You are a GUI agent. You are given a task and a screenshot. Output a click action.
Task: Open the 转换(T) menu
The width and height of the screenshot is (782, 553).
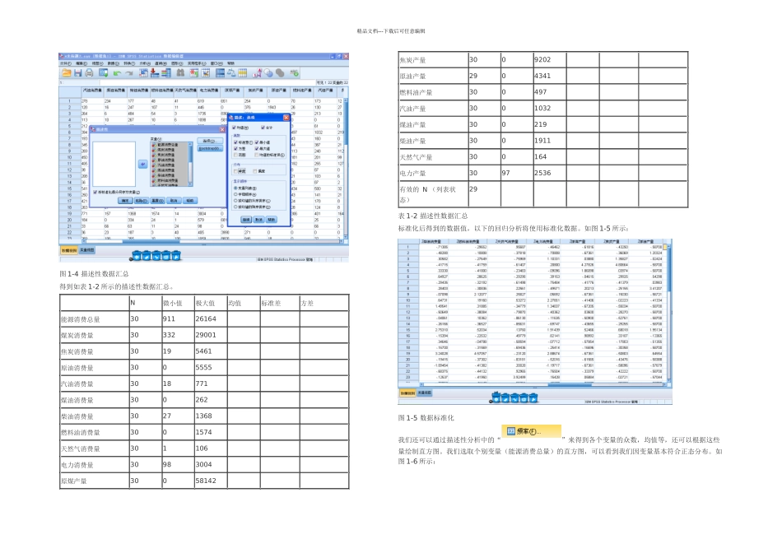click(129, 63)
